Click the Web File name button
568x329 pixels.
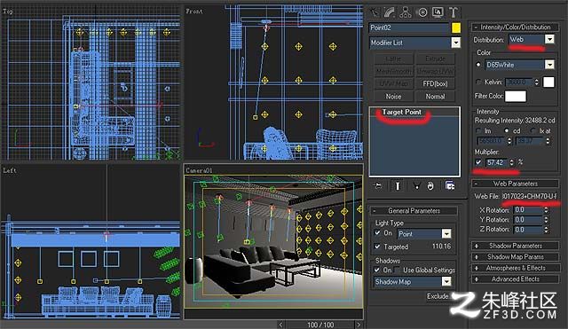click(530, 196)
